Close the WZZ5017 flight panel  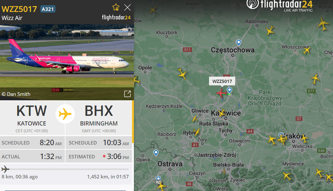tap(127, 7)
